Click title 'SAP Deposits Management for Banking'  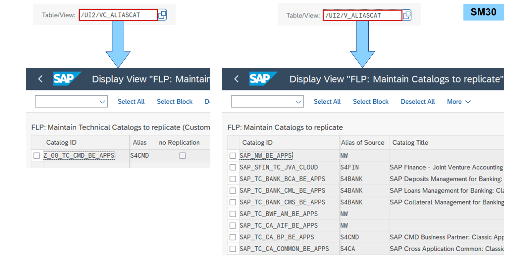click(447, 179)
